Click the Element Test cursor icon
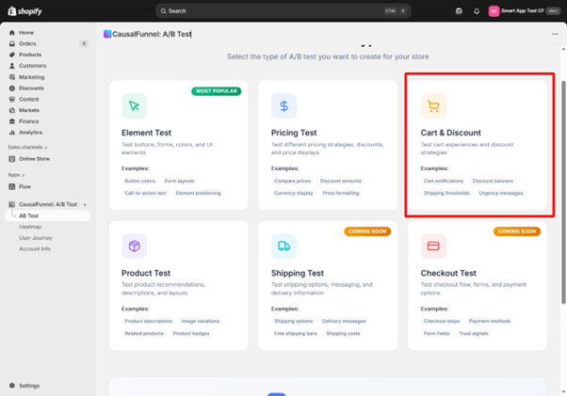The width and height of the screenshot is (567, 396). [x=134, y=105]
